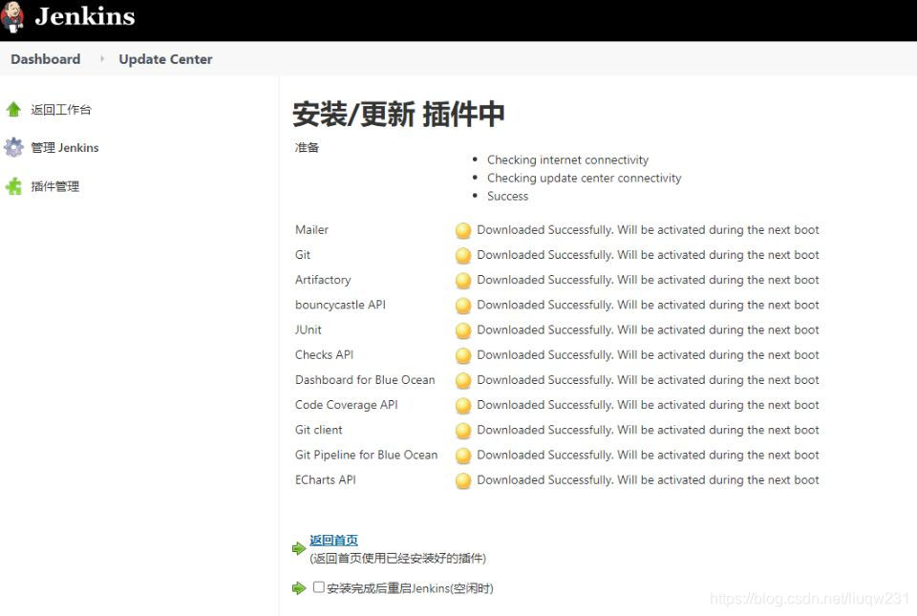Click the Code Coverage API plugin name

click(x=346, y=405)
